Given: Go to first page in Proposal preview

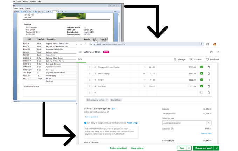Looking at the screenshot, I should (x=48, y=12).
